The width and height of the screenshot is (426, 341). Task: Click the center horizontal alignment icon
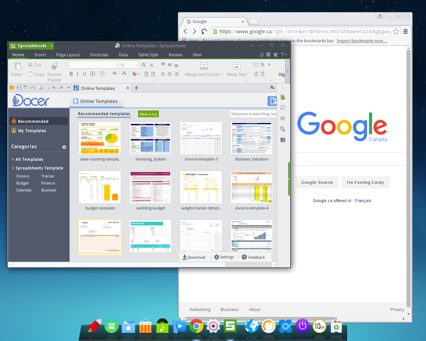point(170,74)
